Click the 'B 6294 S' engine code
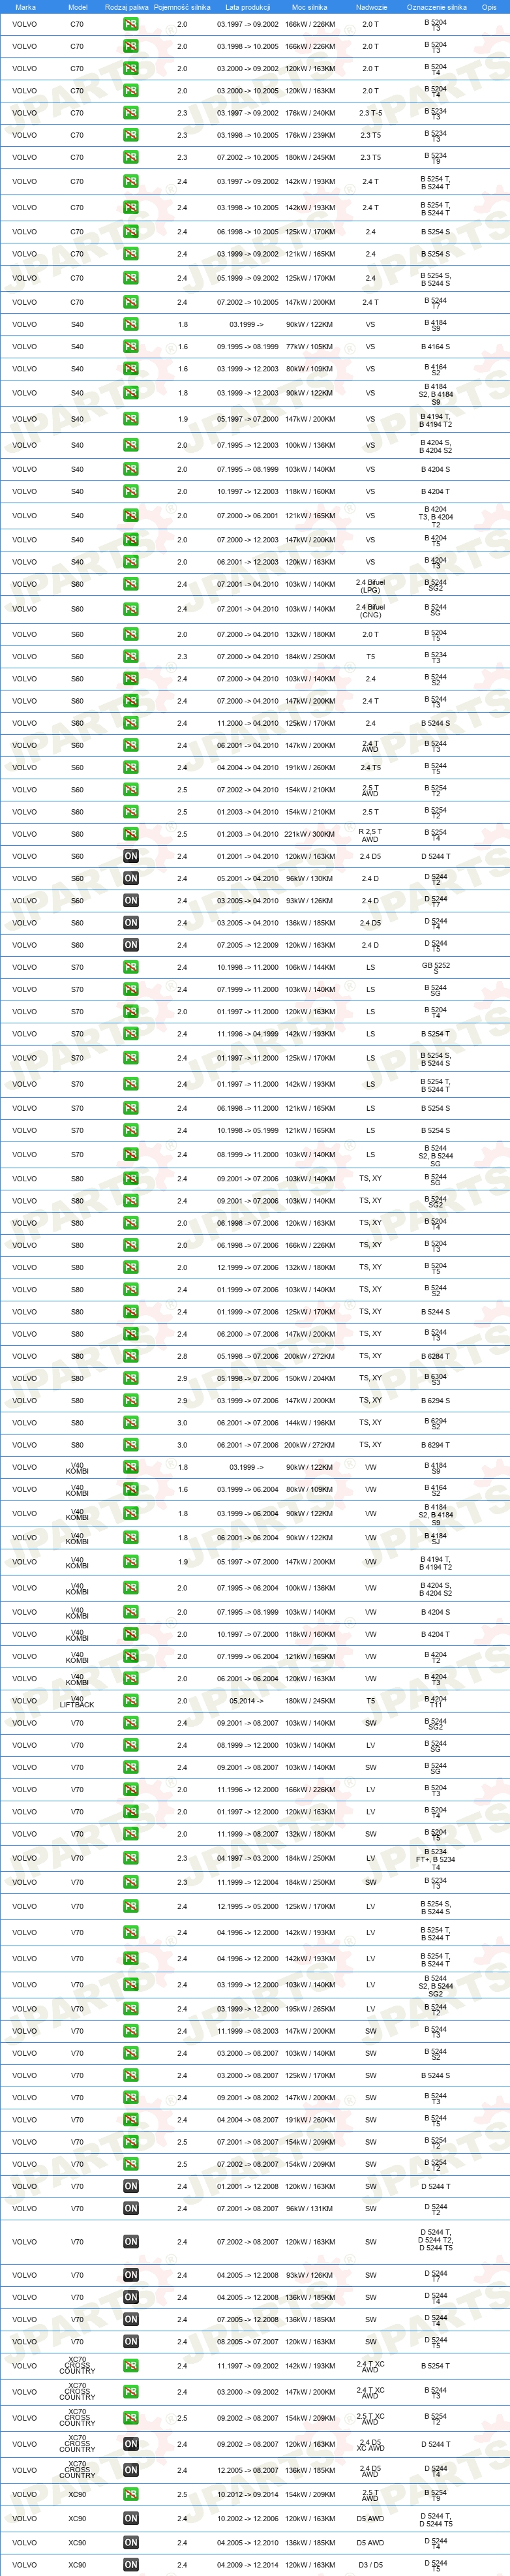Image resolution: width=510 pixels, height=2576 pixels. tap(436, 1400)
